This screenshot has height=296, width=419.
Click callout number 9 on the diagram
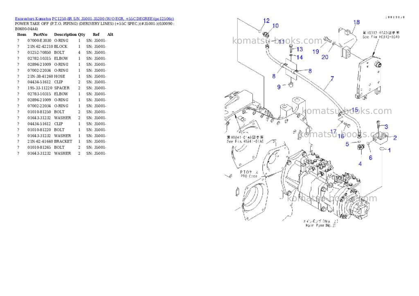click(x=279, y=87)
